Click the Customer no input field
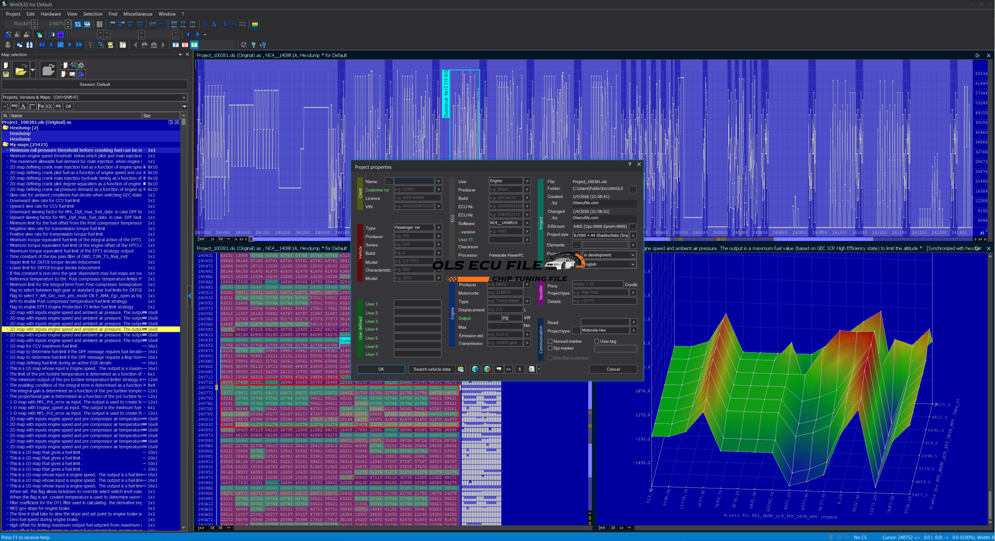 pyautogui.click(x=414, y=190)
